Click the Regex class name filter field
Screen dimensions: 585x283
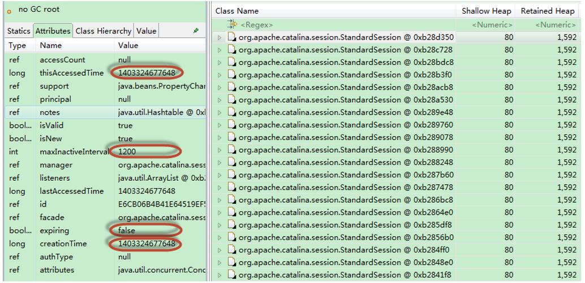click(x=339, y=25)
